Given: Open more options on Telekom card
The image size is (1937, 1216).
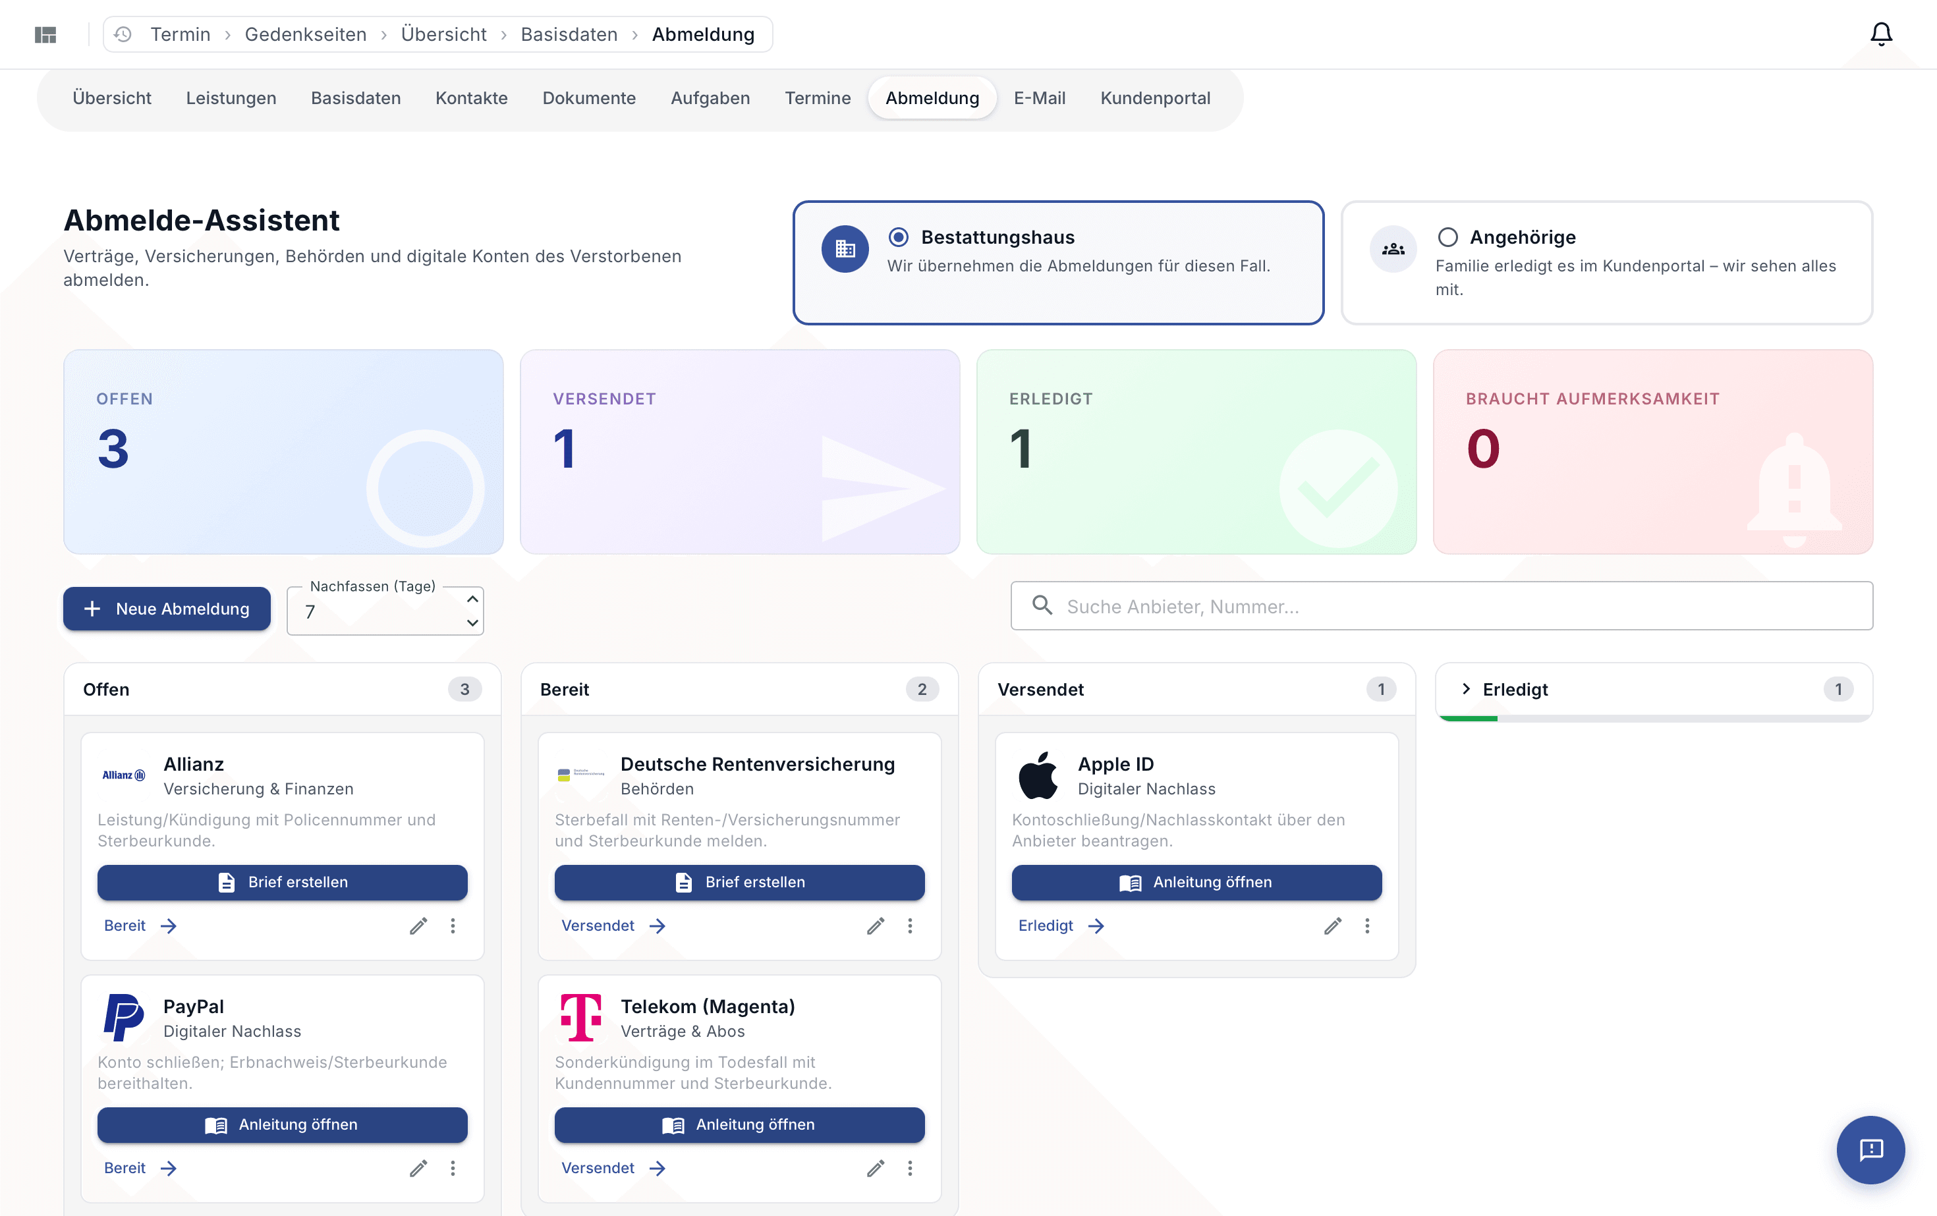Looking at the screenshot, I should coord(910,1168).
